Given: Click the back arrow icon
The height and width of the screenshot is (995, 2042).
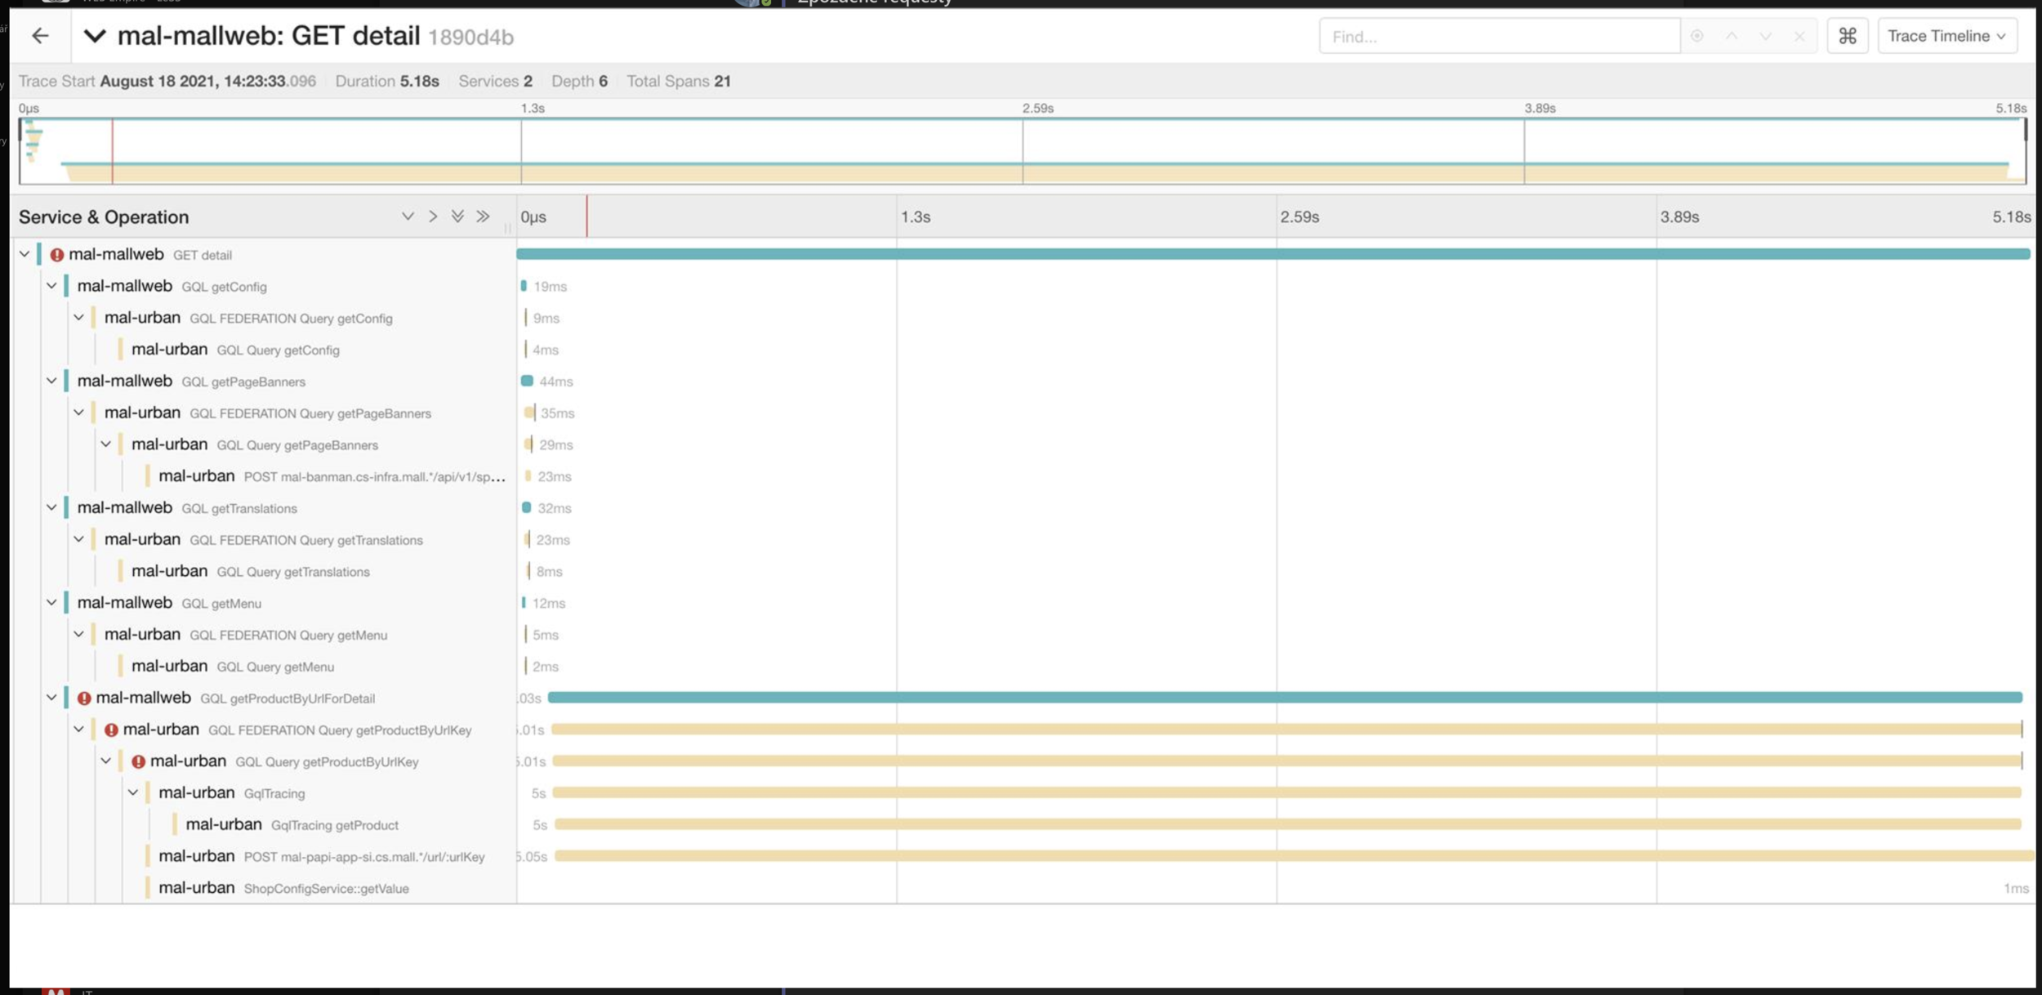Looking at the screenshot, I should 40,36.
